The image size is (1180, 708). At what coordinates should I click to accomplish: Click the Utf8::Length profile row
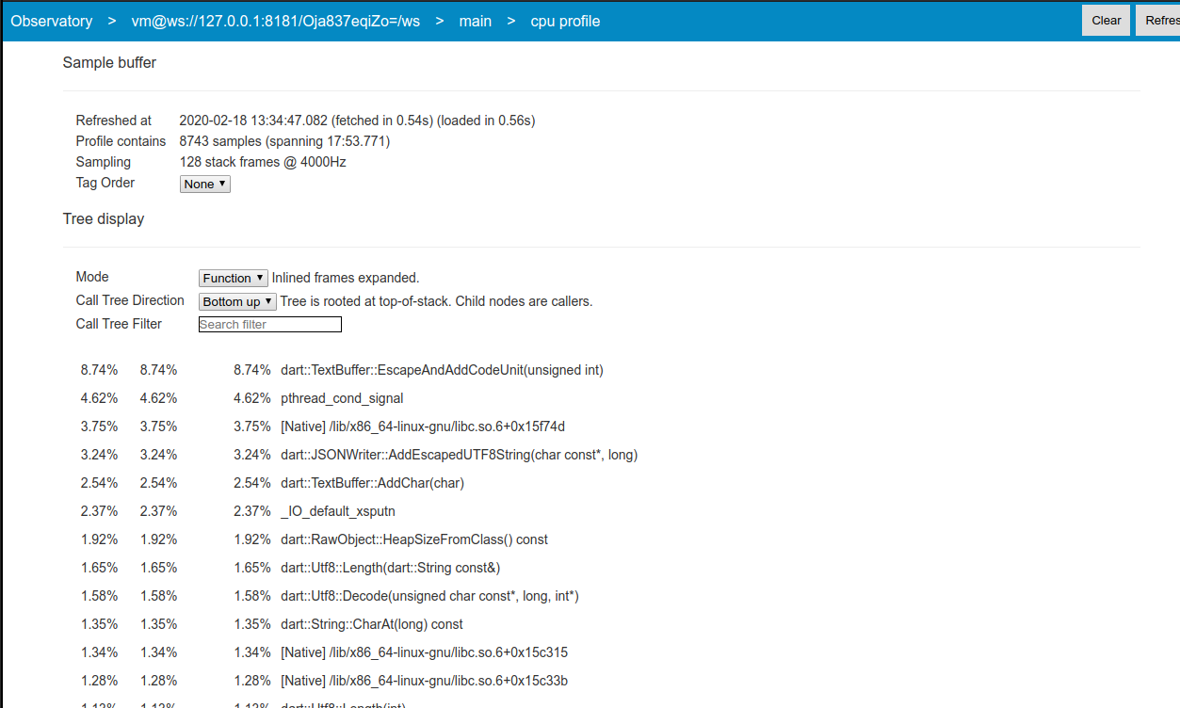tap(388, 568)
